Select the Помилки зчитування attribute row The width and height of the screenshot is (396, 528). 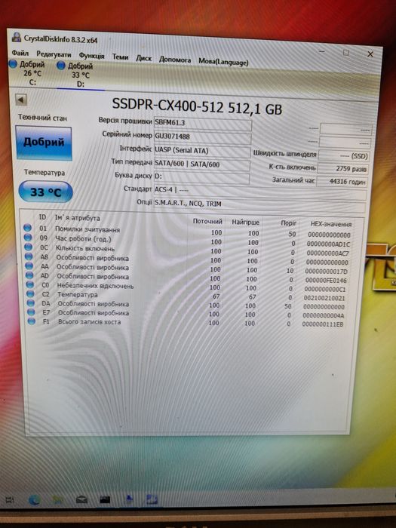[x=188, y=232]
